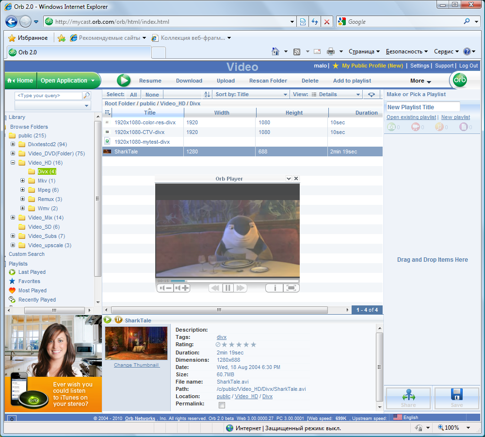The image size is (485, 437).
Task: Click the document playlist counter icon
Action: coord(463,127)
